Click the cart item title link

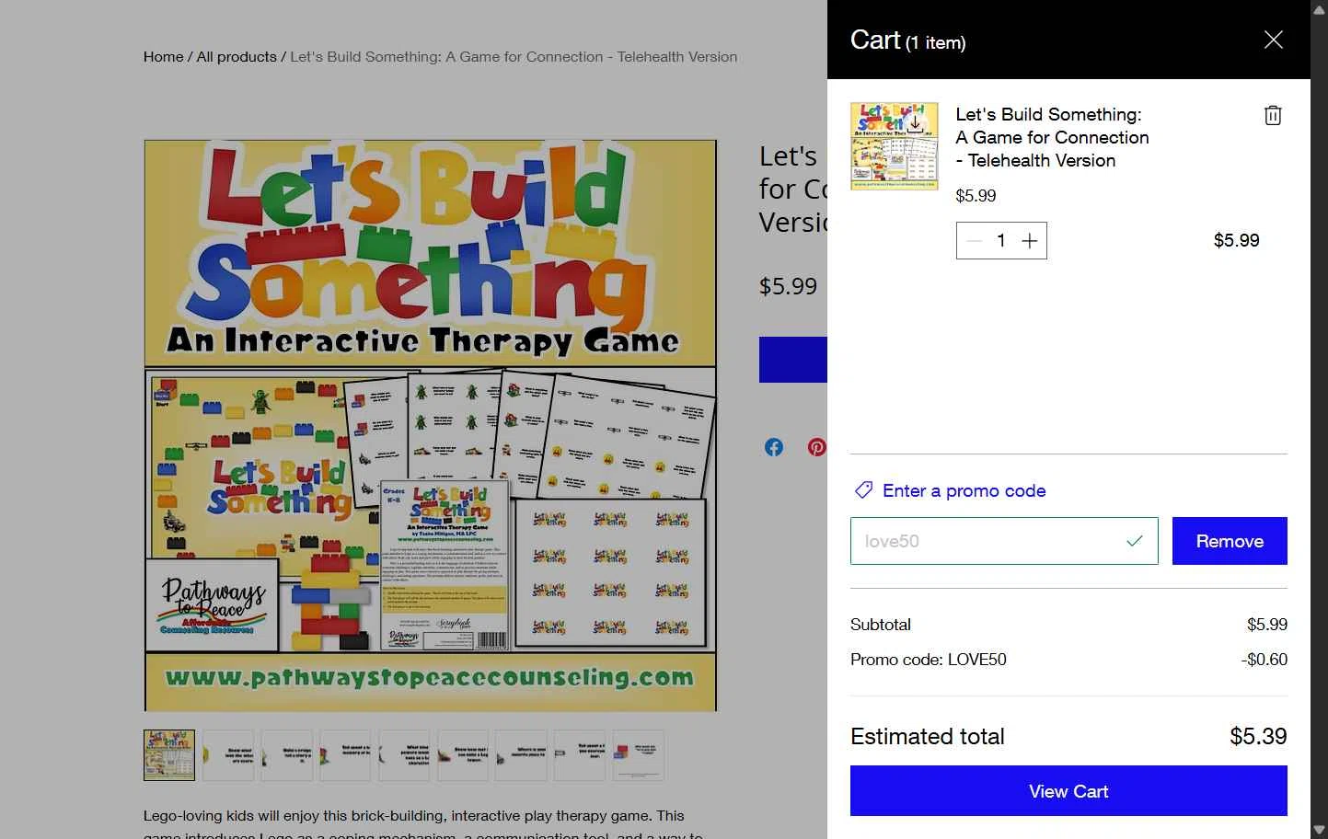(x=1052, y=137)
